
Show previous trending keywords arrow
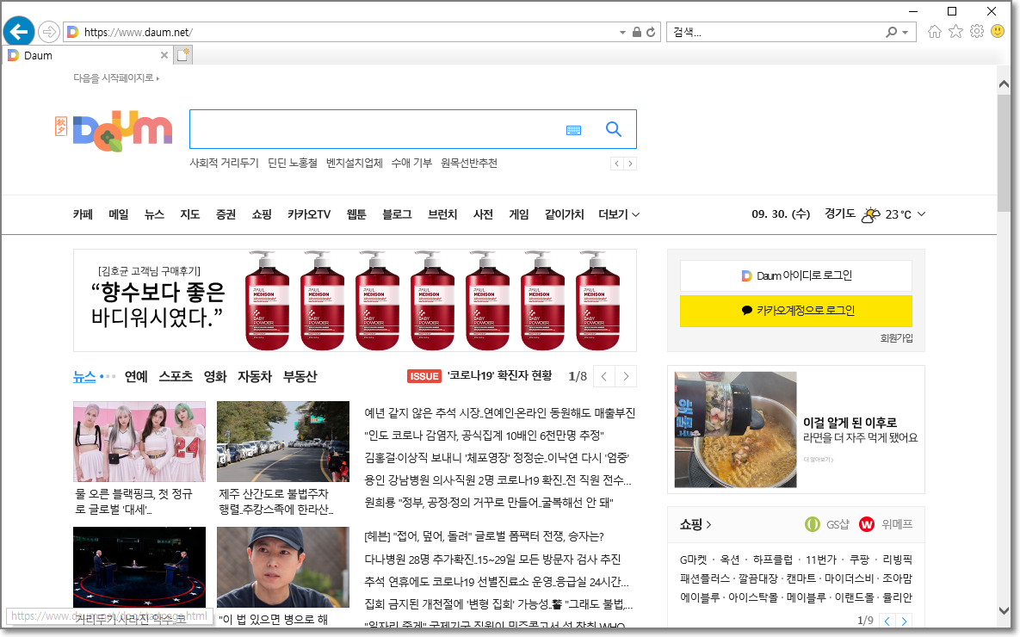click(617, 164)
